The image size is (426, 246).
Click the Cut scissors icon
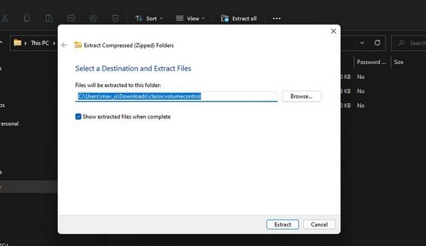pos(5,18)
